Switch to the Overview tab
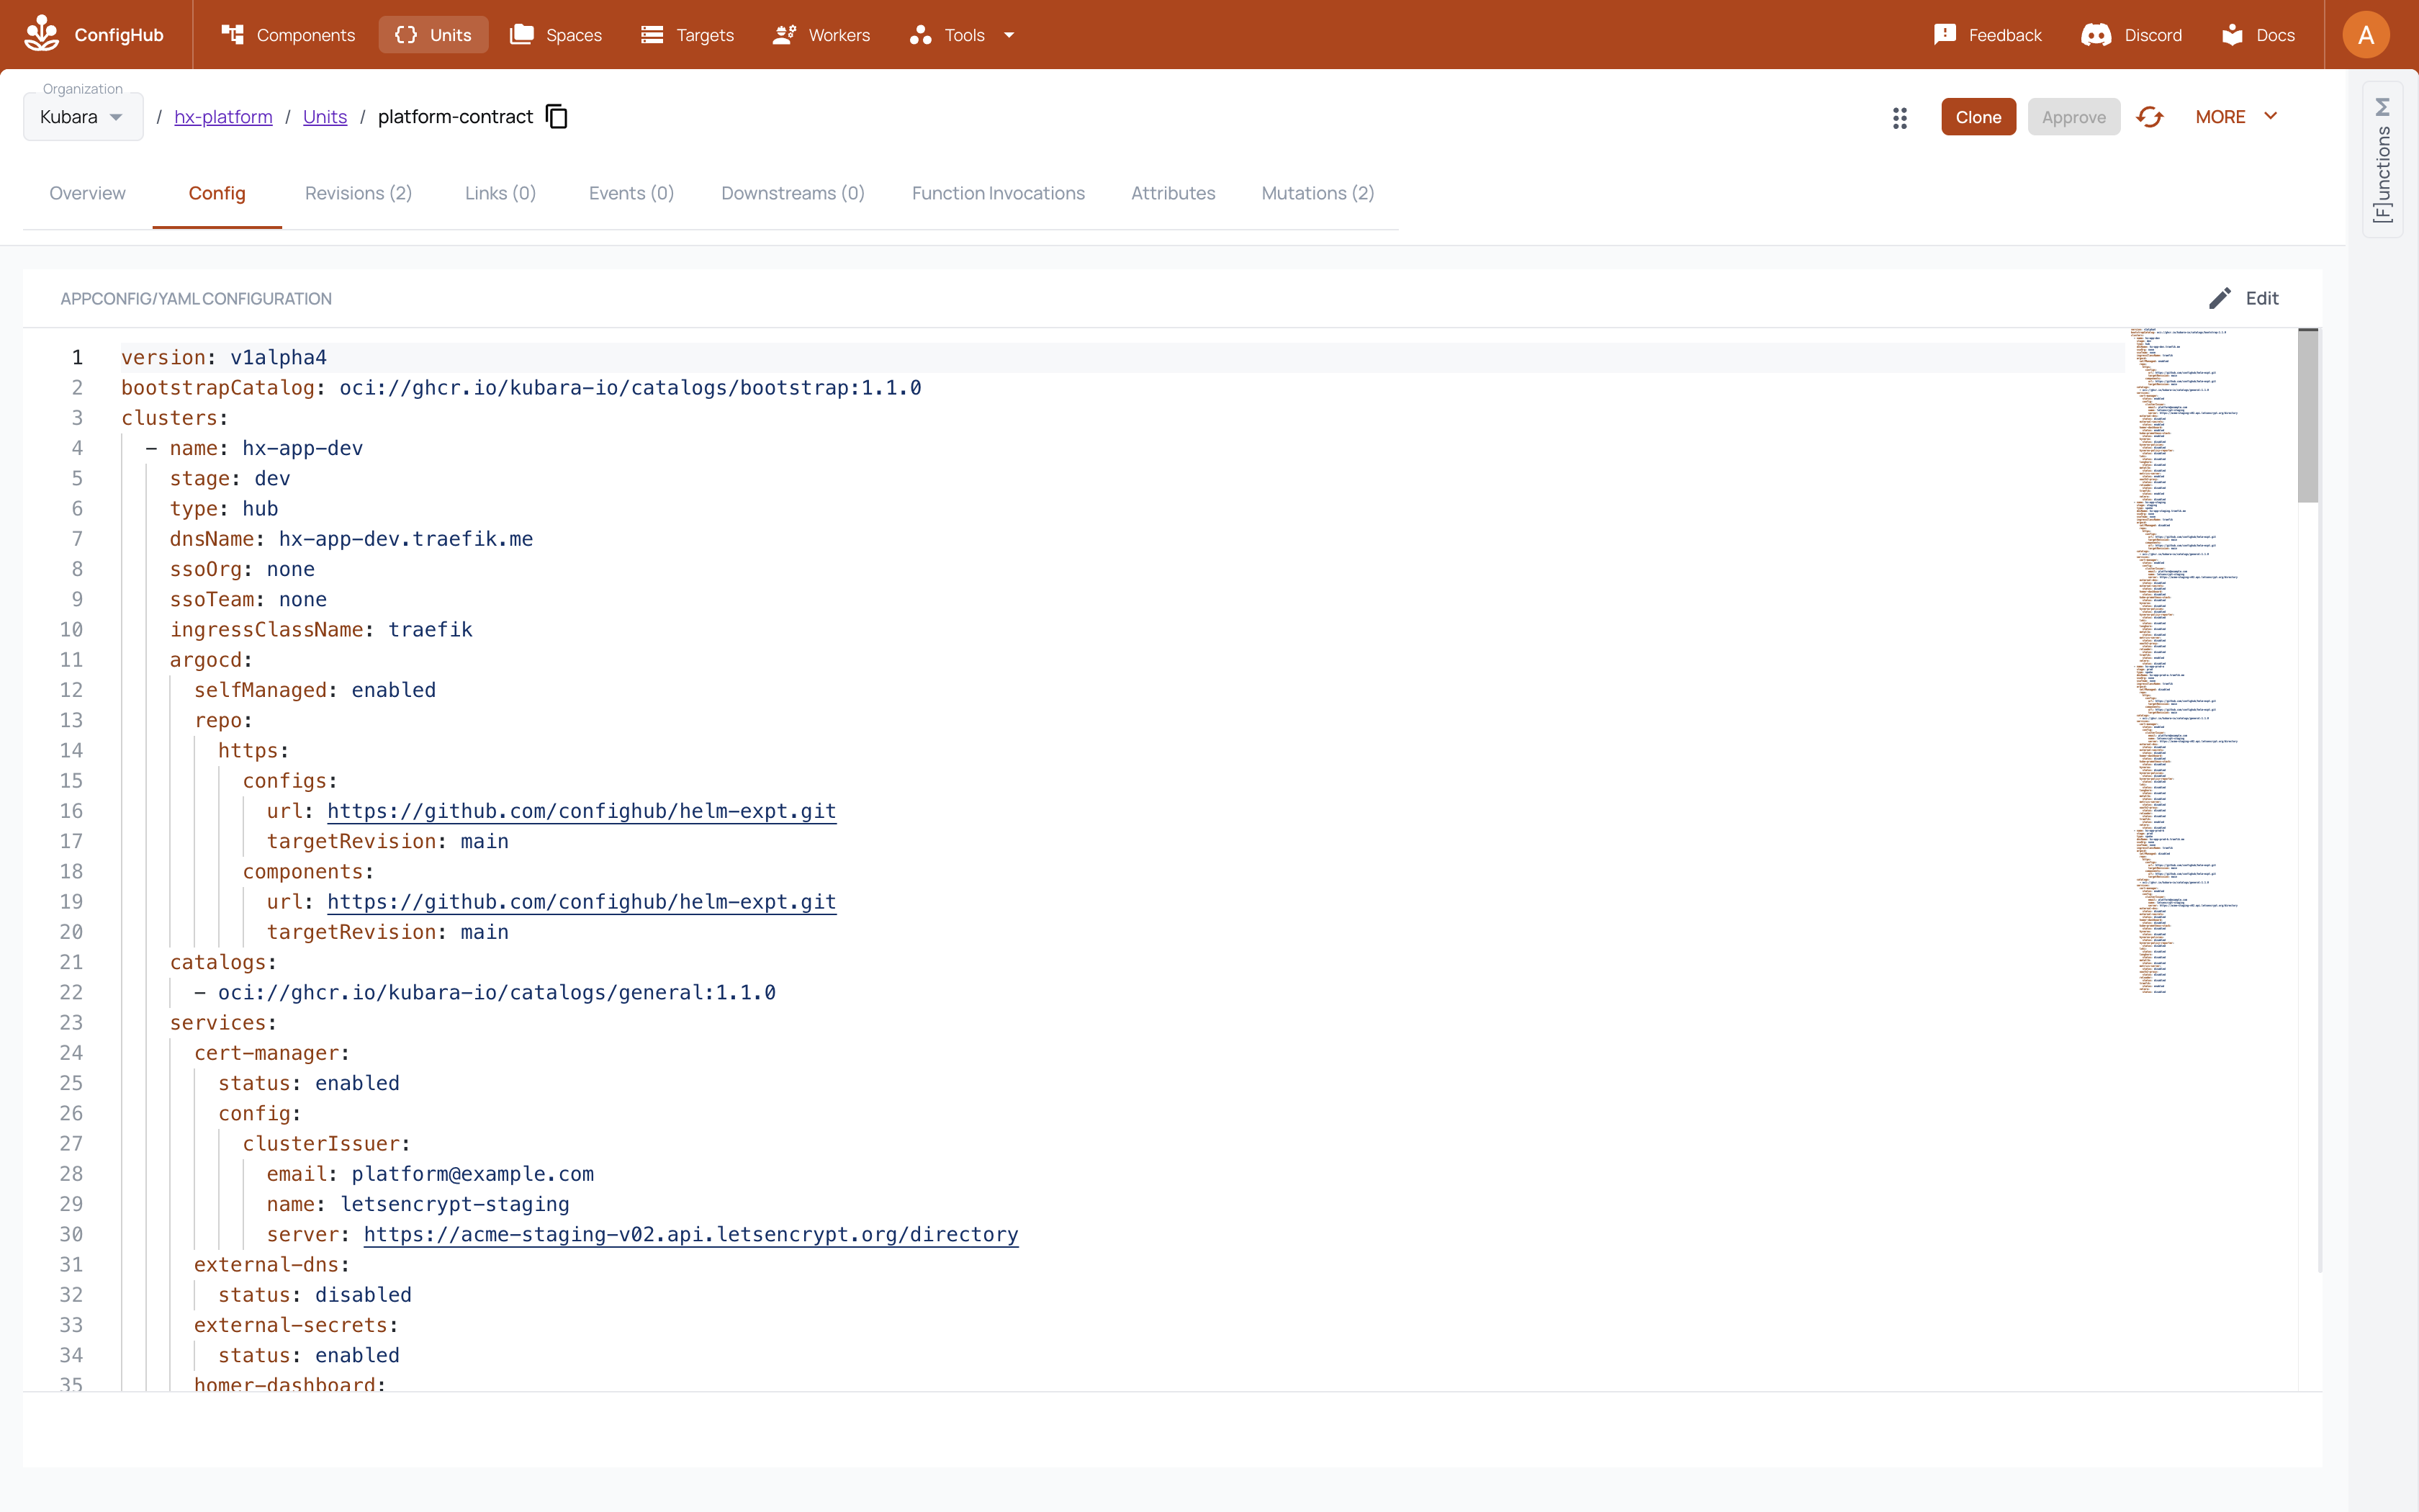 click(87, 193)
